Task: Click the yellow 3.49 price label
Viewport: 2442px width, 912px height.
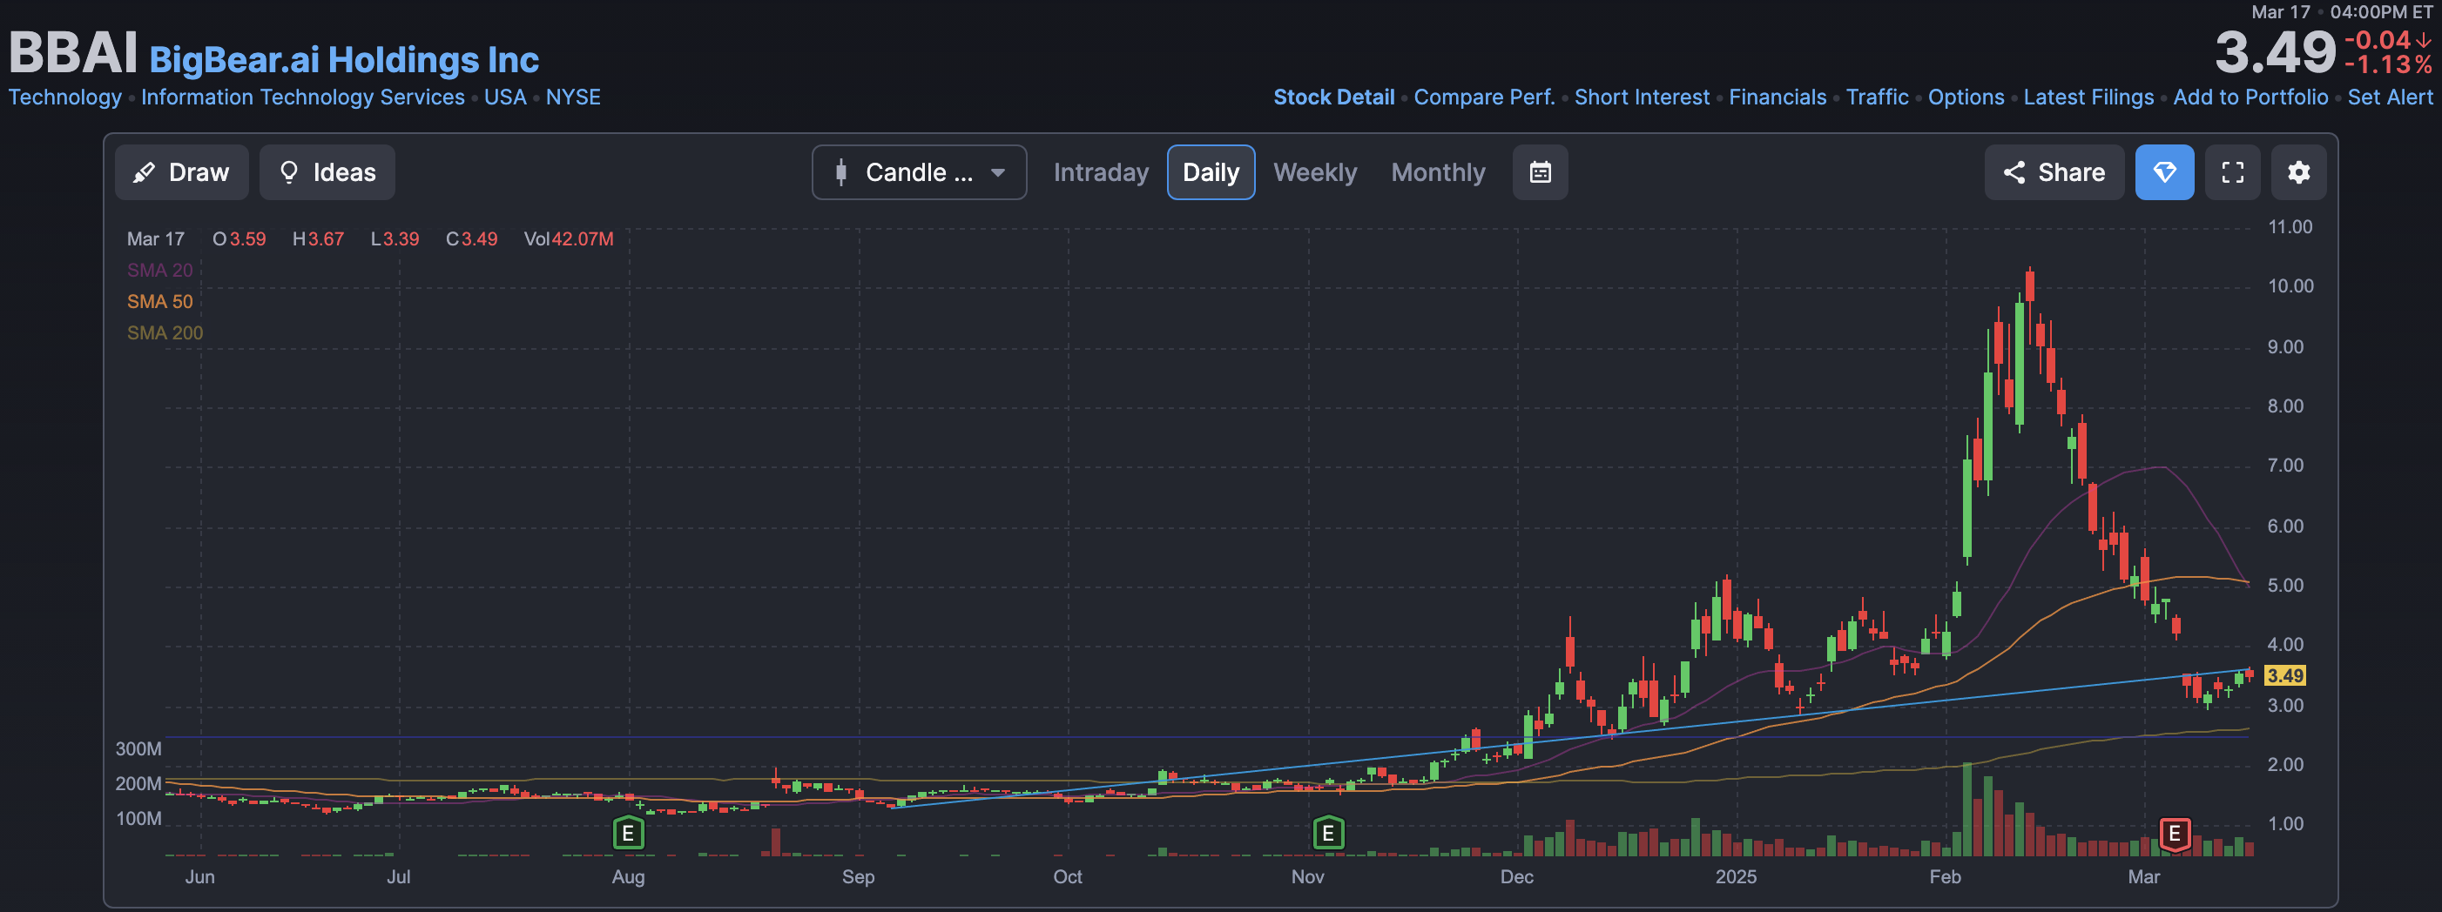Action: tap(2284, 675)
